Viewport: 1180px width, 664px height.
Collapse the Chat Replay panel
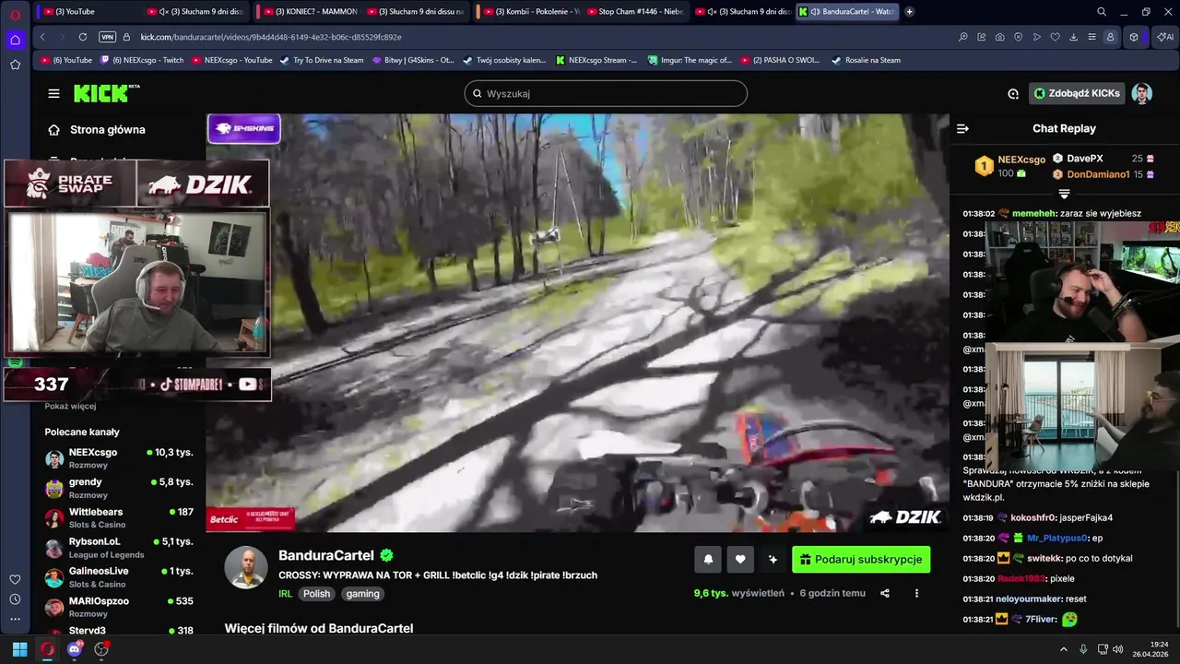962,129
